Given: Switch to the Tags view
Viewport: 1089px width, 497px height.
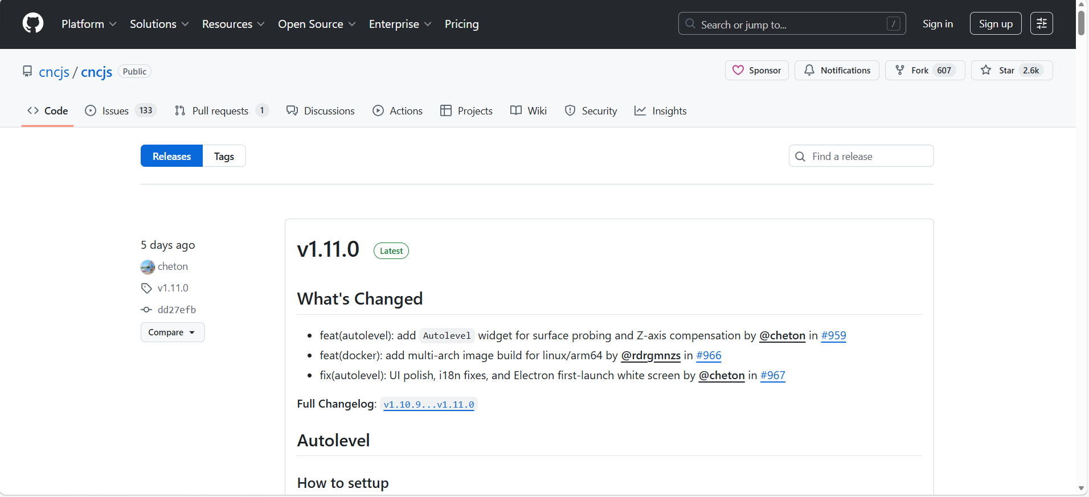Looking at the screenshot, I should pos(224,157).
